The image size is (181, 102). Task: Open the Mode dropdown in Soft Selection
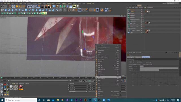pyautogui.click(x=149, y=64)
